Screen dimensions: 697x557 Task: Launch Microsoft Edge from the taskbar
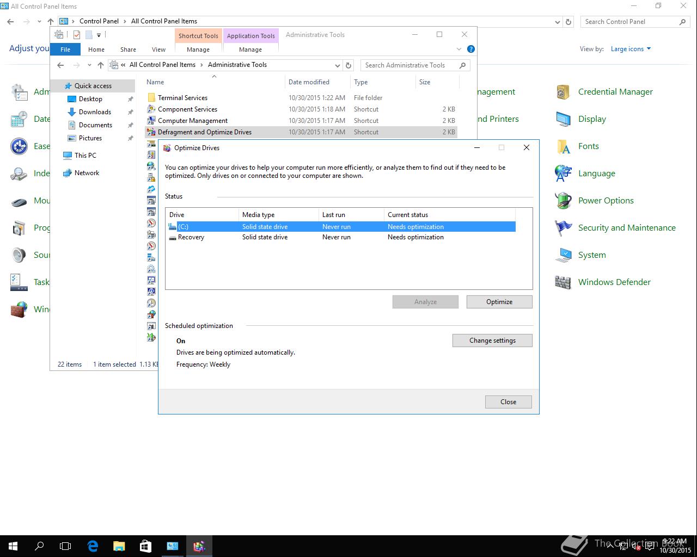pyautogui.click(x=93, y=546)
